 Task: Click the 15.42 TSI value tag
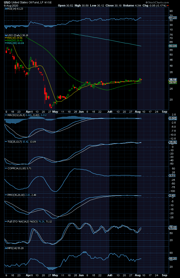coord(173,142)
